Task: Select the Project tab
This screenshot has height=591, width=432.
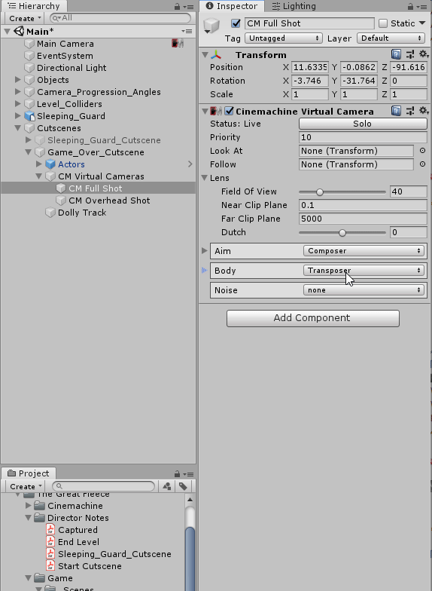Action: pos(29,473)
